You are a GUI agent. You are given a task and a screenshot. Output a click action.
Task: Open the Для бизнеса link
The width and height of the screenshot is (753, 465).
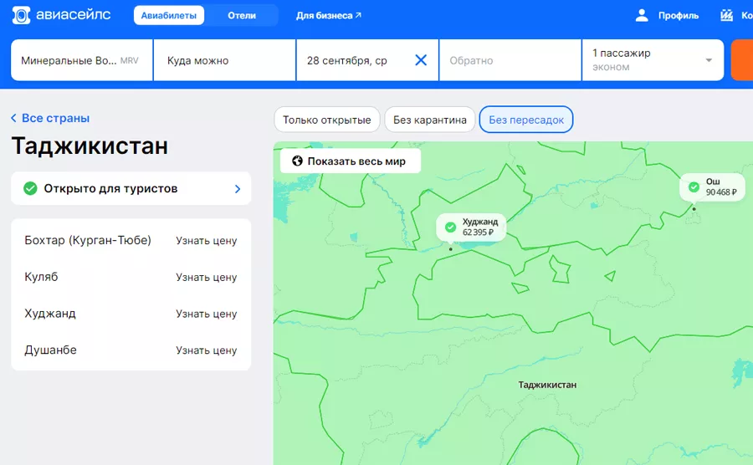coord(329,15)
